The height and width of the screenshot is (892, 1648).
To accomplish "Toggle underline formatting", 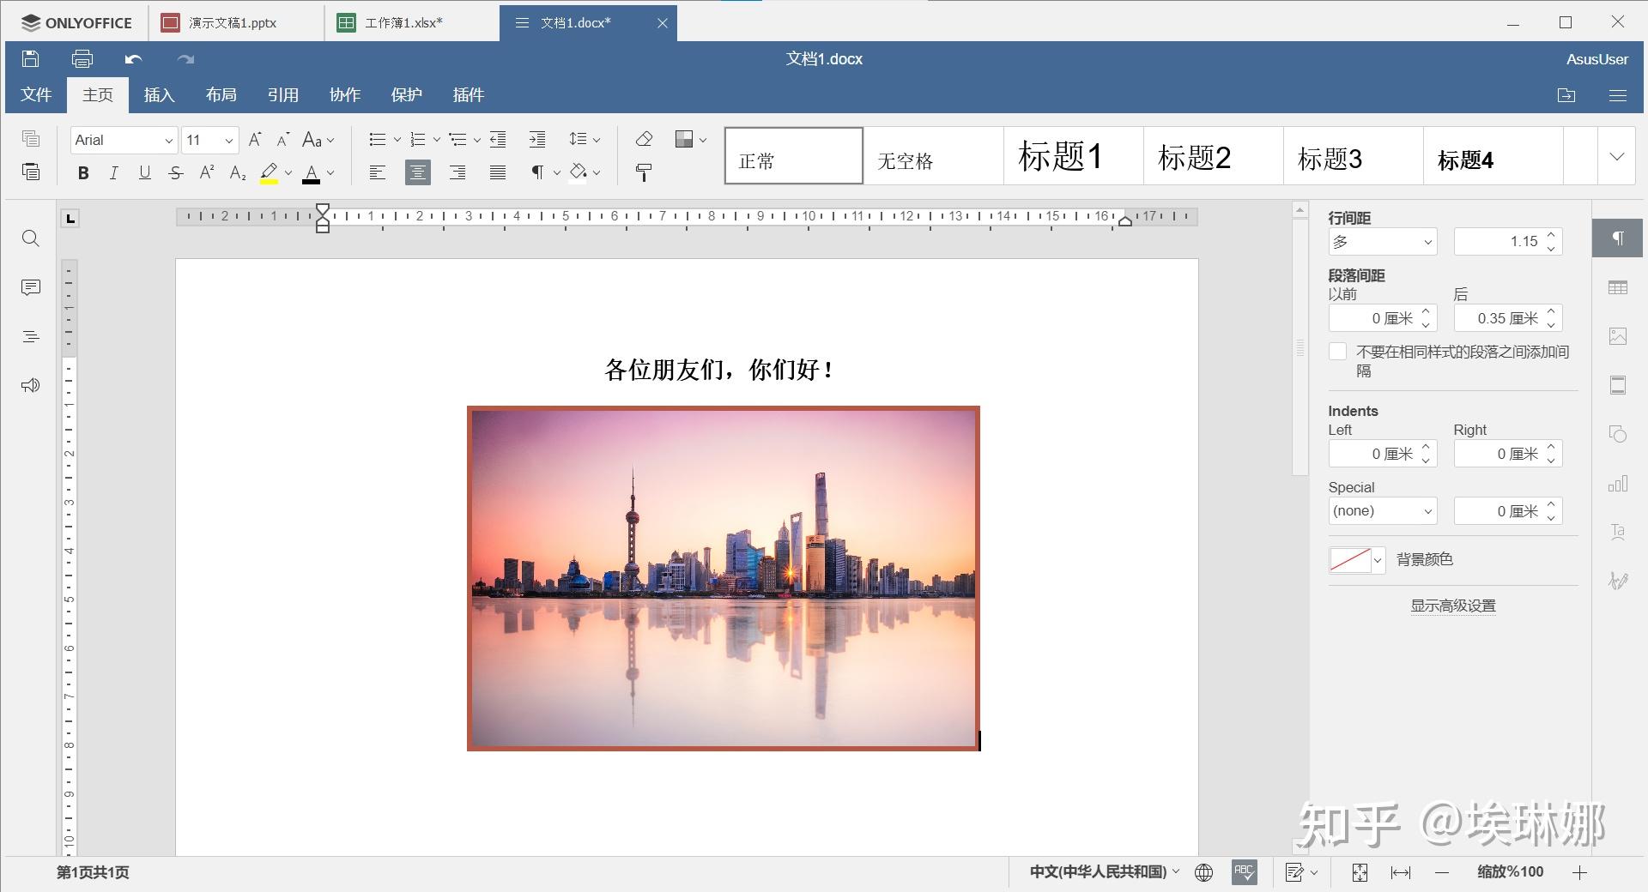I will 145,173.
